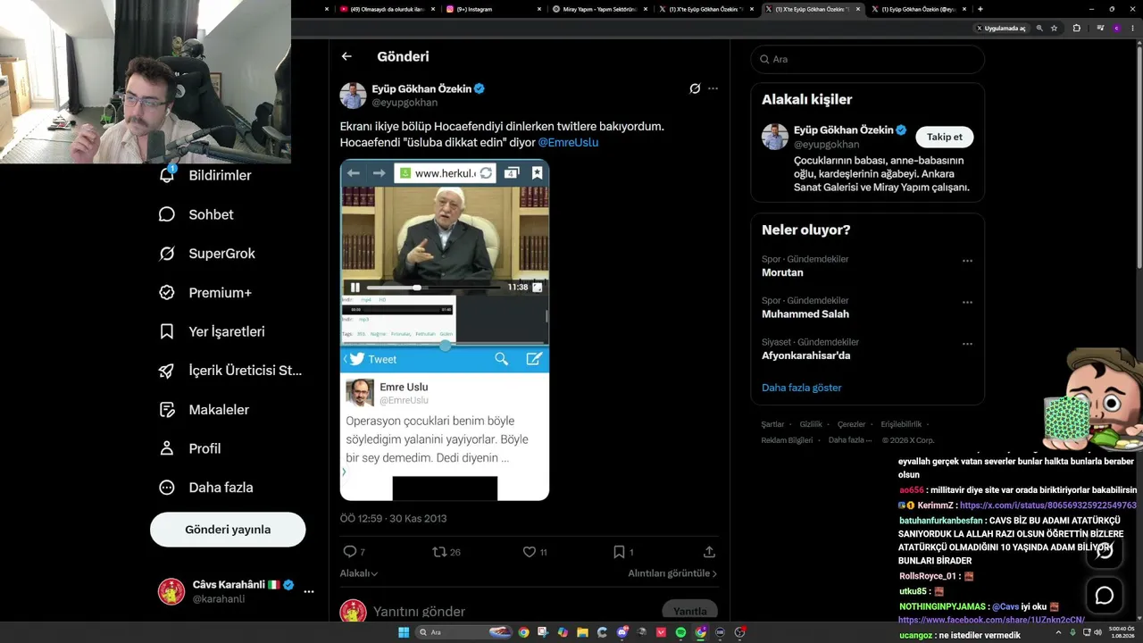Click the Gönderi yayınla button
Screen dimensions: 1143x643
coord(228,530)
